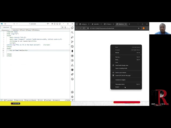Viewport: 171px width, 128px height.
Task: Click the Customize Layout icon in VS Code title bar
Action: pyautogui.click(x=52, y=24)
